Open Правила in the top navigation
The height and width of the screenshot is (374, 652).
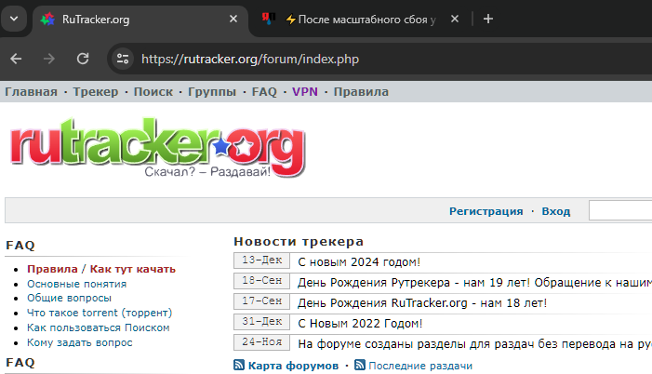361,91
